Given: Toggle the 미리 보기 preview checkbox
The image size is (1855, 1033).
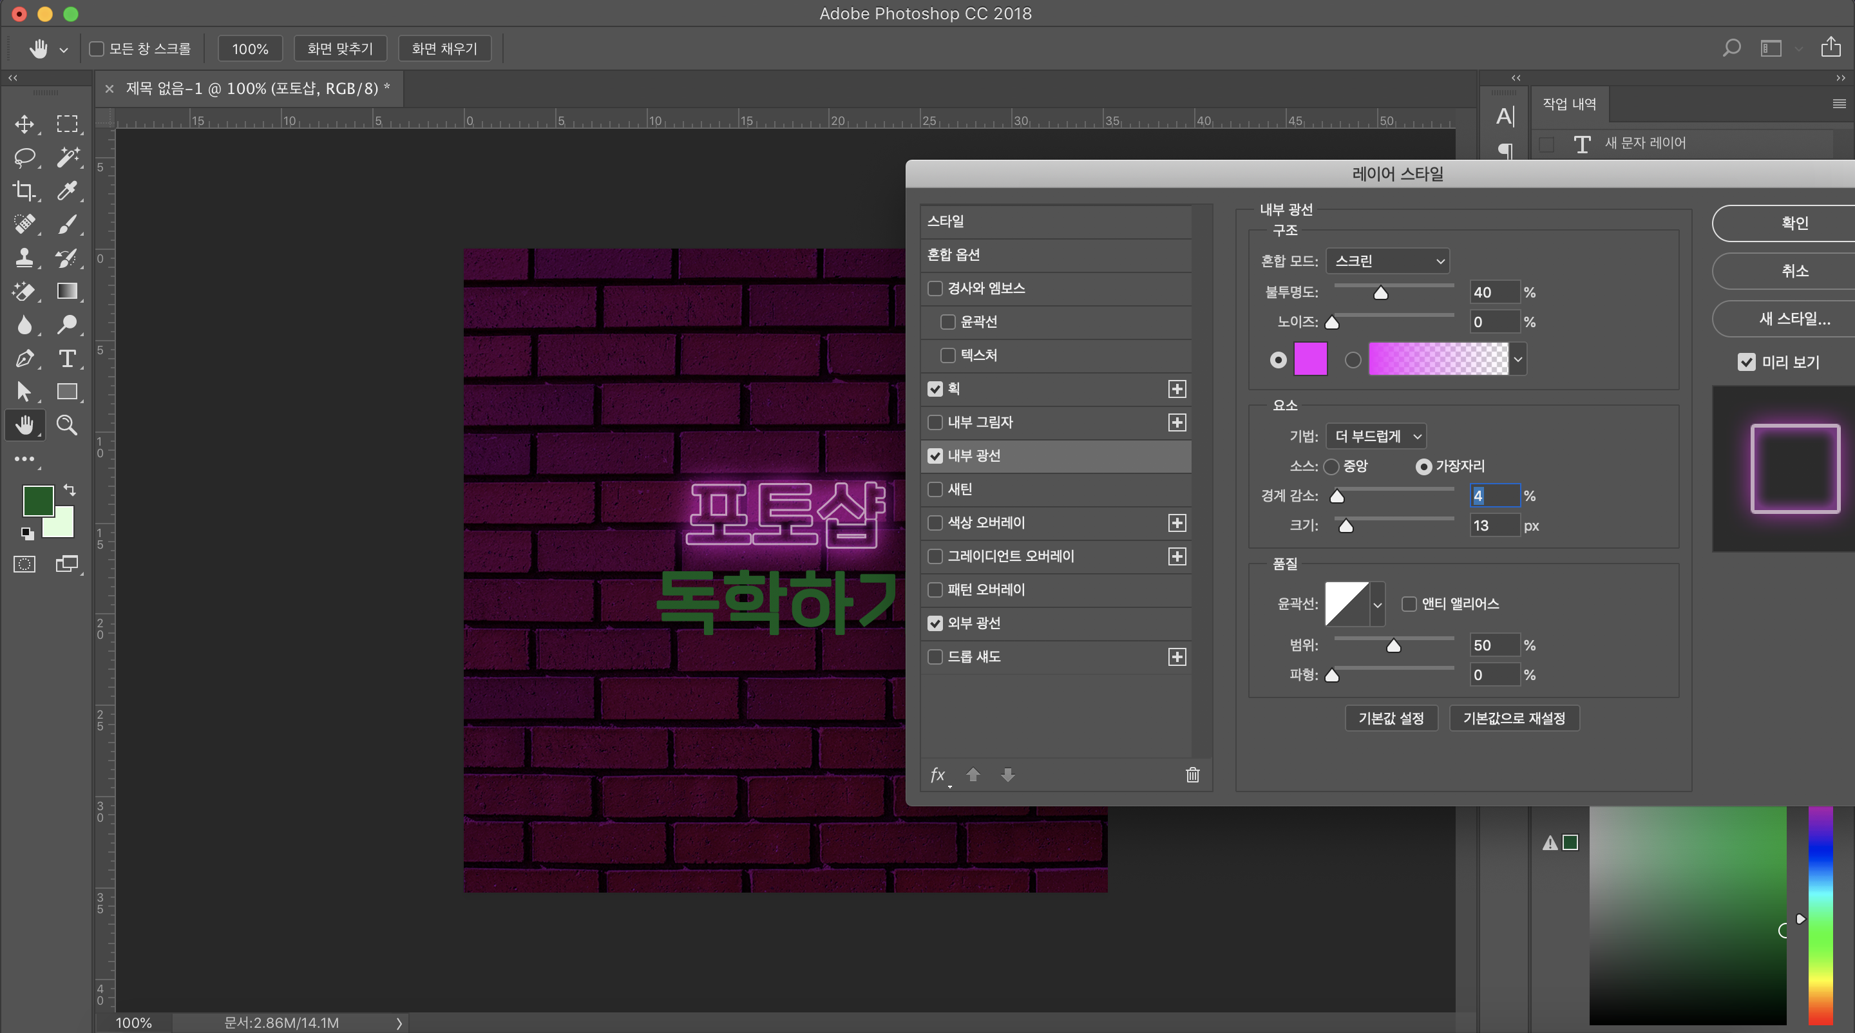Looking at the screenshot, I should pyautogui.click(x=1746, y=362).
